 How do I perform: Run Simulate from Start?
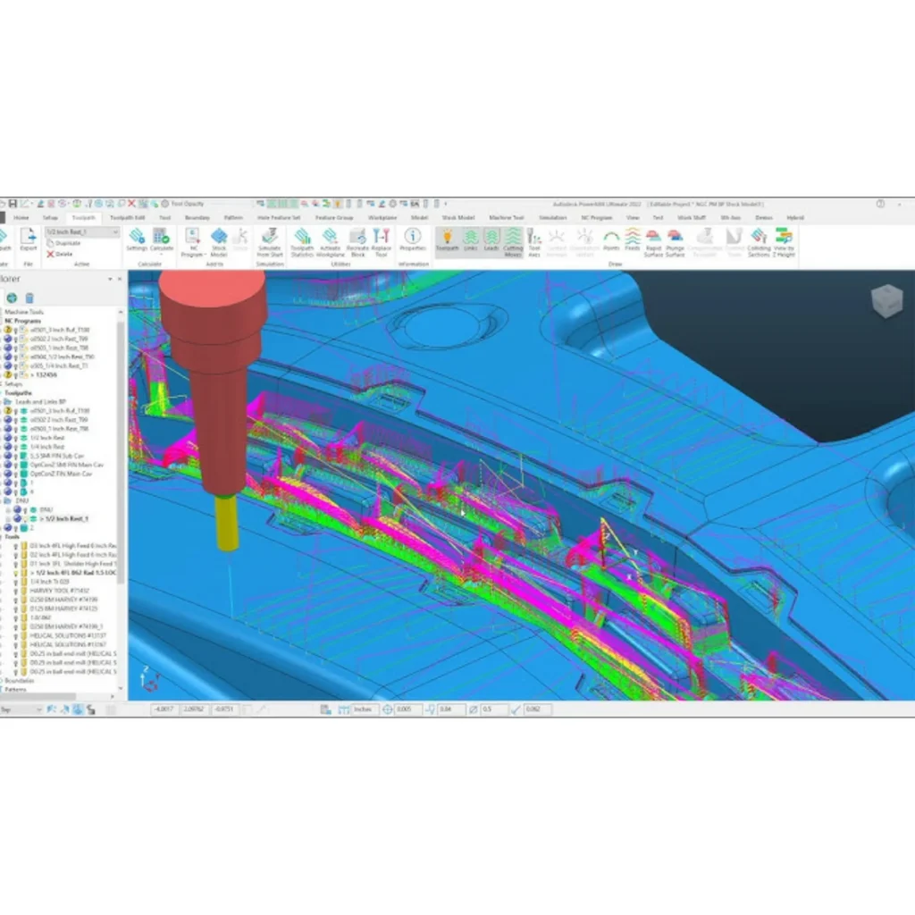pyautogui.click(x=270, y=241)
